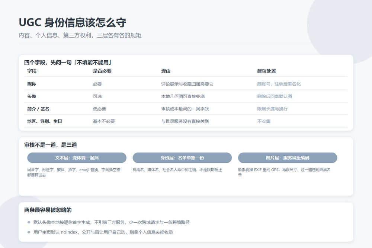372x248 pixels.
Task: Select the cell '本地几何图可直接兜底'
Action: coord(183,96)
